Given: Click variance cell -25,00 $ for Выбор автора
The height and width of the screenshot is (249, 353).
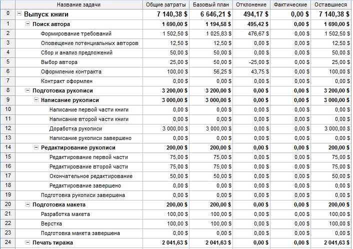Looking at the screenshot, I should pyautogui.click(x=251, y=62).
